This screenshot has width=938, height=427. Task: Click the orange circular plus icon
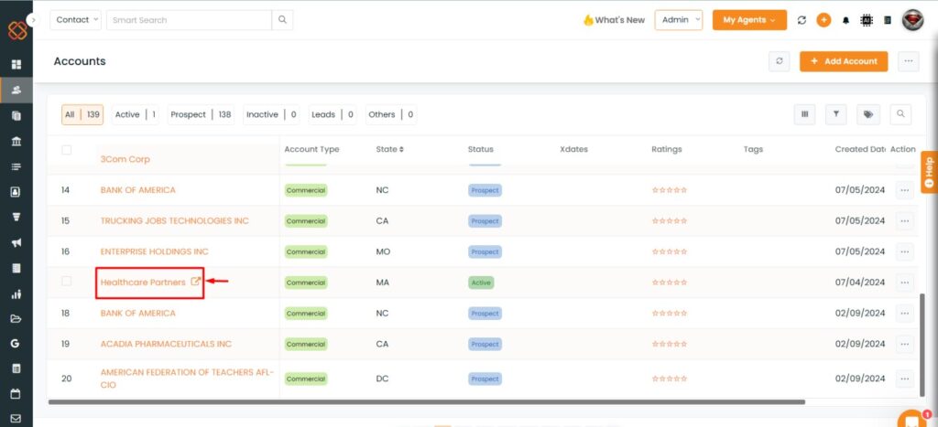pos(823,20)
